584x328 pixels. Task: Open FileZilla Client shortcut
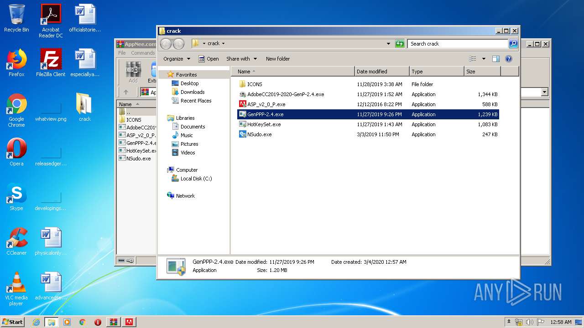(x=51, y=63)
